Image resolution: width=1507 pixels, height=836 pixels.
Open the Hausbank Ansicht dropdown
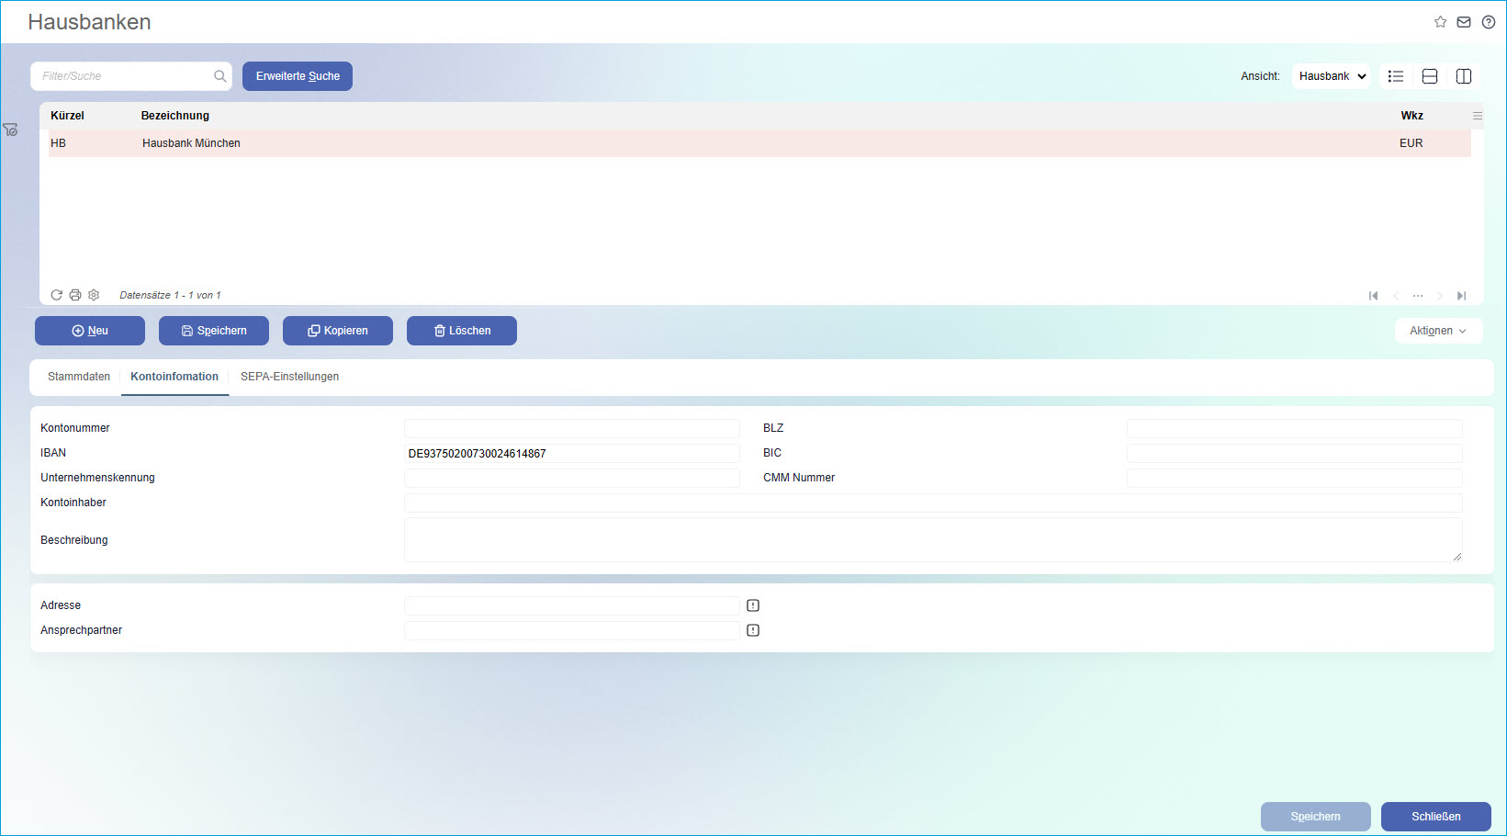click(1330, 76)
